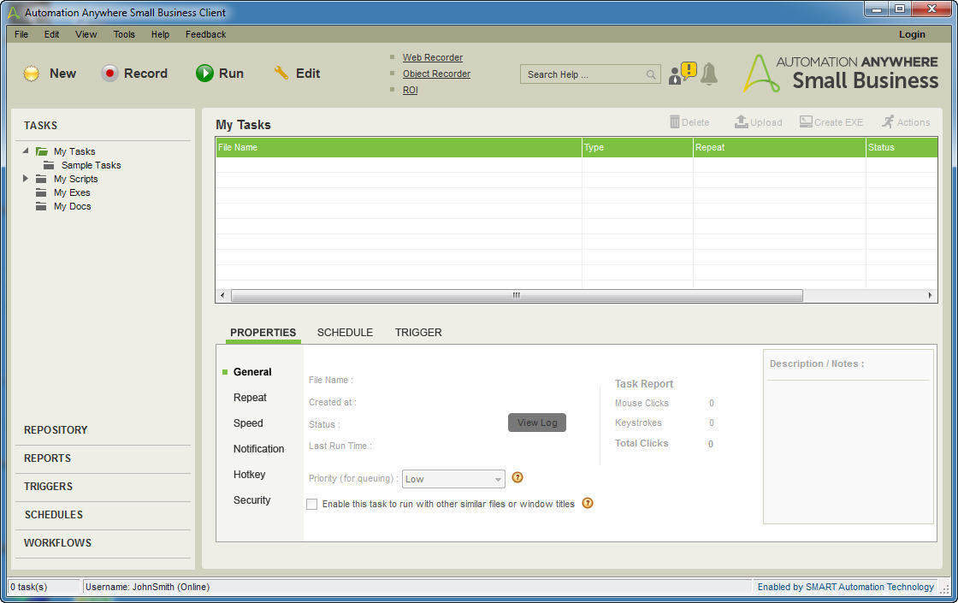This screenshot has width=958, height=603.
Task: Enable task to run with other similar files
Action: point(312,504)
